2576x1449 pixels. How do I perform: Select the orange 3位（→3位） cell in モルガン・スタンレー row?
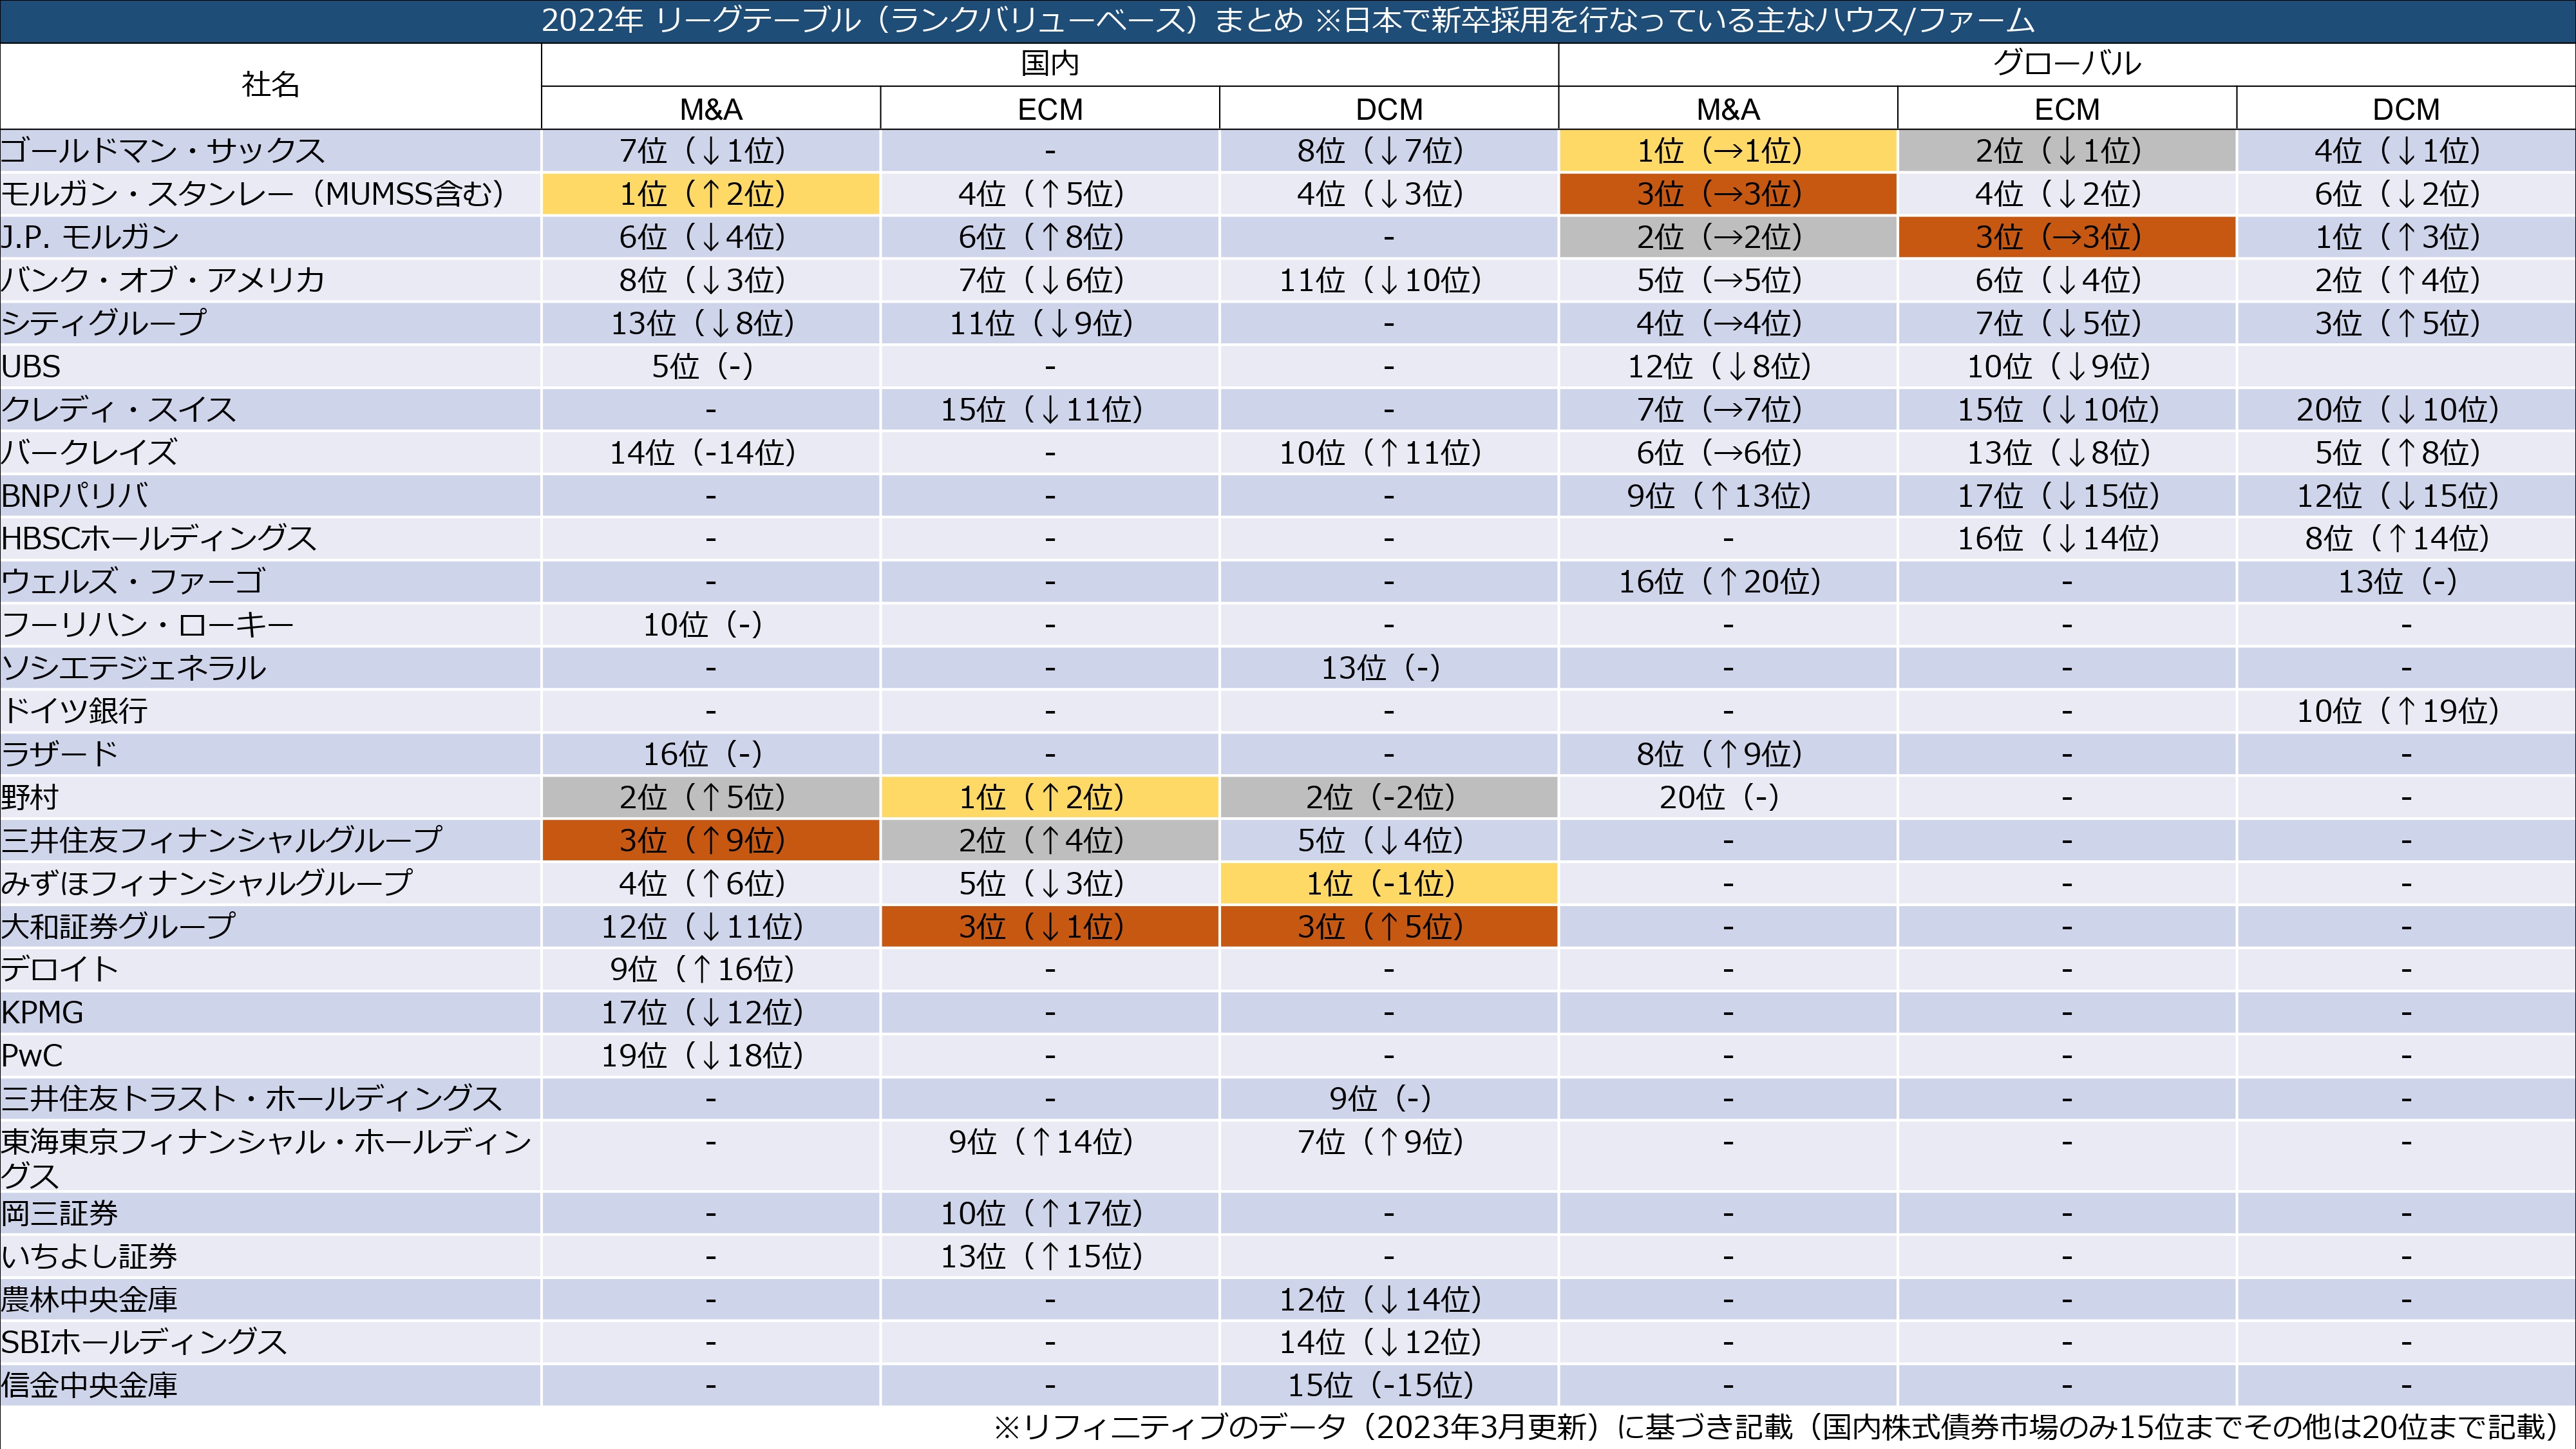[x=1728, y=194]
